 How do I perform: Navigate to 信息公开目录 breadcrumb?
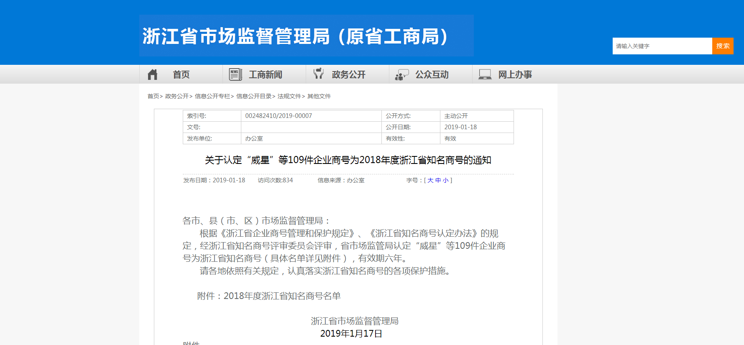[x=253, y=96]
